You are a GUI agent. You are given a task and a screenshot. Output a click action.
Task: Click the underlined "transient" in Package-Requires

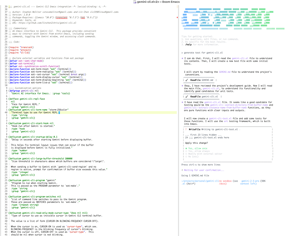(61, 17)
